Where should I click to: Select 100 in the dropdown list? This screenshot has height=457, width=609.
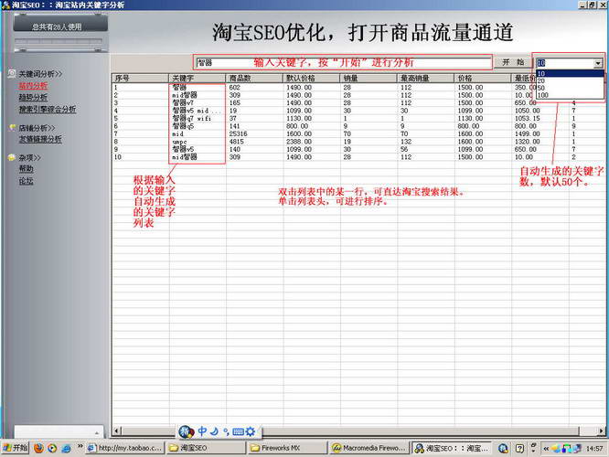(570, 95)
